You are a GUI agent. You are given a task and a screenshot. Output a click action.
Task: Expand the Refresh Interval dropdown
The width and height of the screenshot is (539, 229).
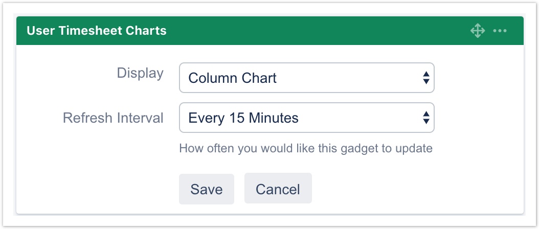306,118
